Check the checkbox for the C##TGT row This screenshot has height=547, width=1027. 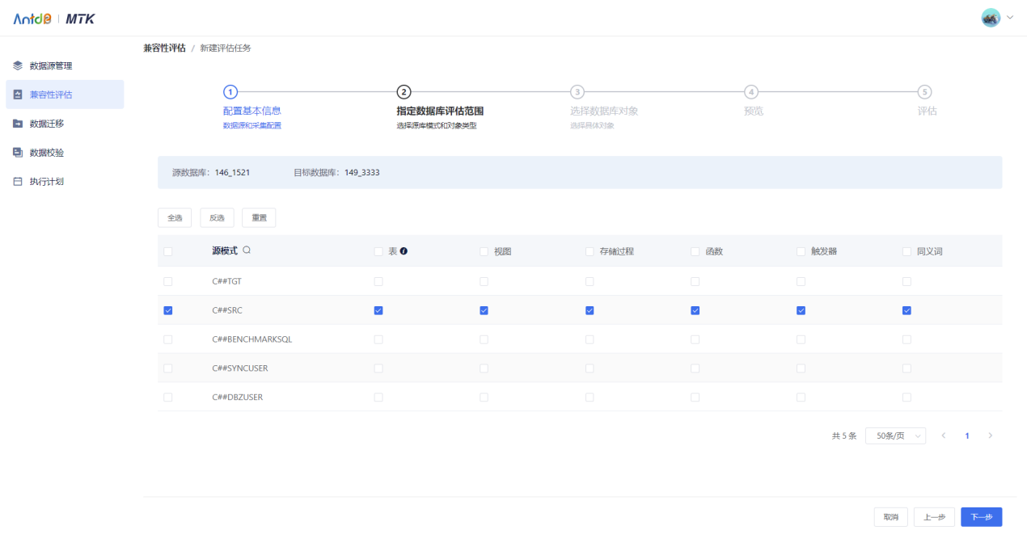[x=168, y=280]
